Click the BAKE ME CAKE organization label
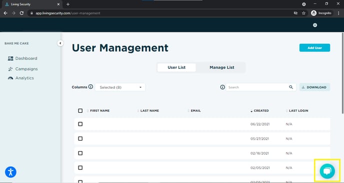The width and height of the screenshot is (344, 183). (x=16, y=43)
